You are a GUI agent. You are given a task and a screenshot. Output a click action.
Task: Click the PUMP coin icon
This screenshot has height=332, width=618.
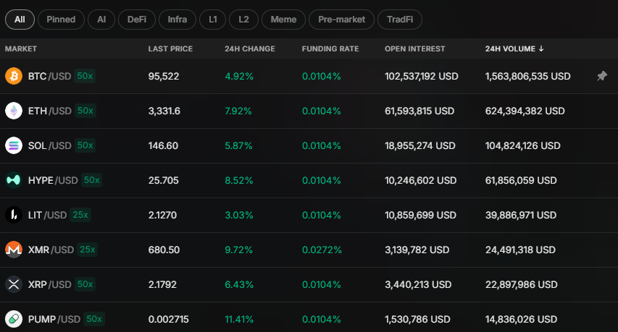click(x=14, y=319)
